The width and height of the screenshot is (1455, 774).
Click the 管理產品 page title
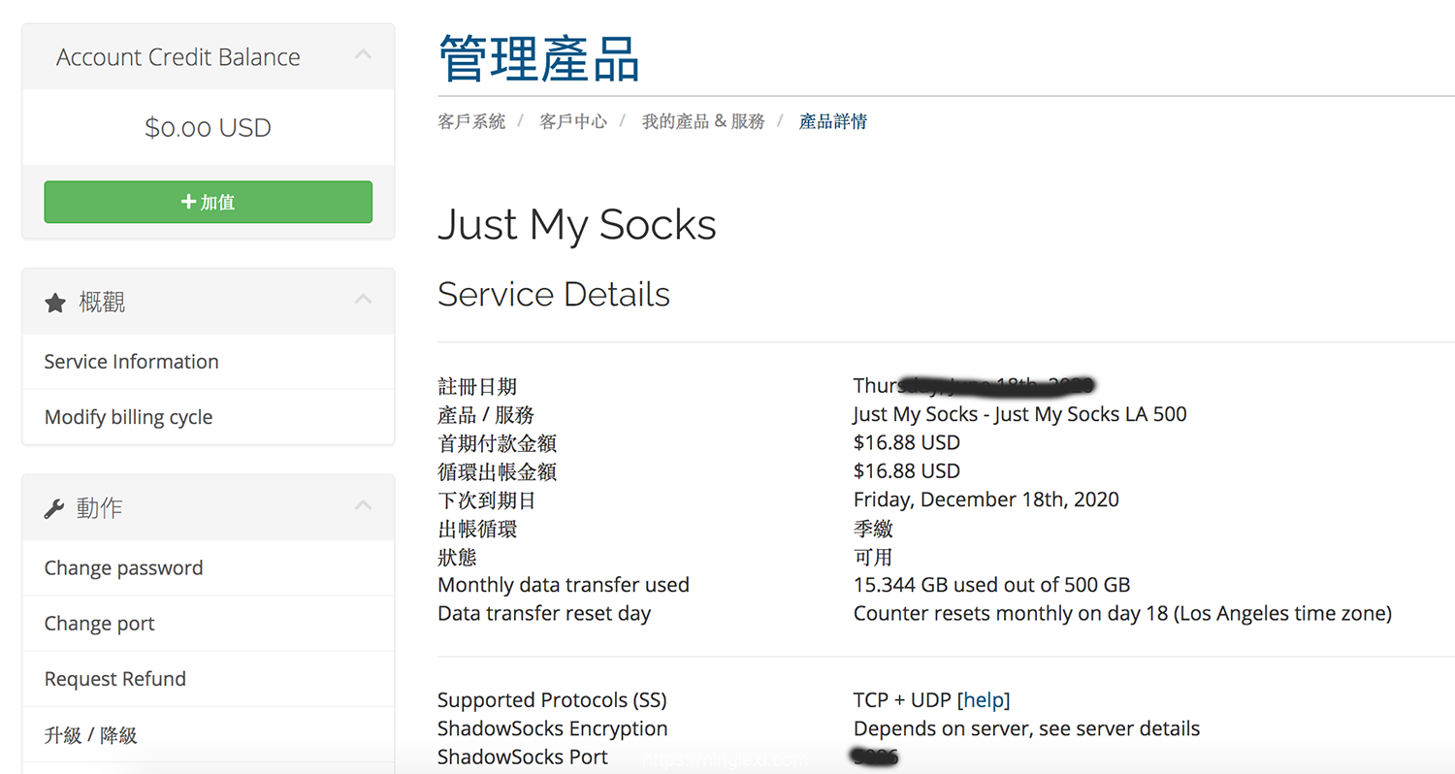[539, 58]
